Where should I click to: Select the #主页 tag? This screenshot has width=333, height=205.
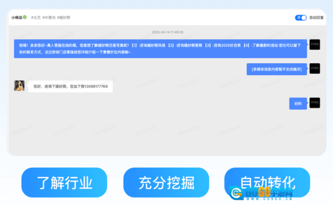coord(36,18)
